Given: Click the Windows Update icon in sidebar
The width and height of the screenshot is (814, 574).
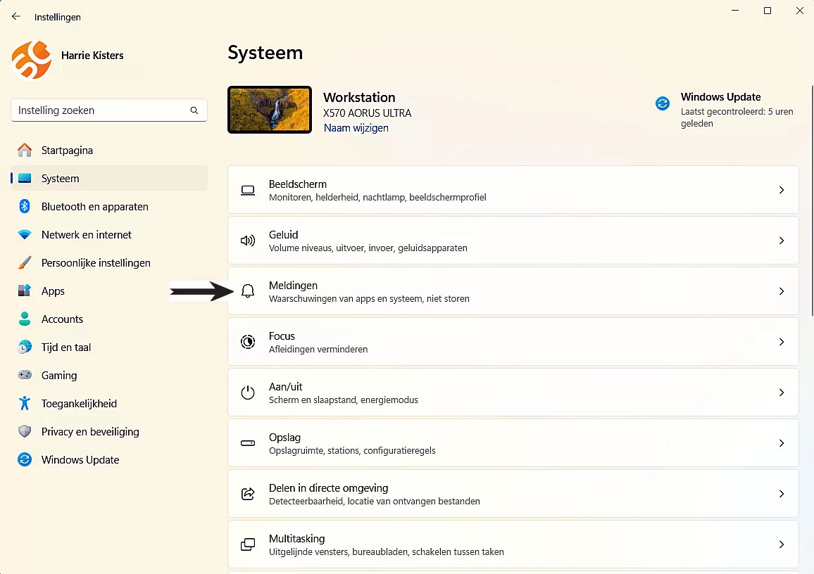Looking at the screenshot, I should (x=25, y=459).
